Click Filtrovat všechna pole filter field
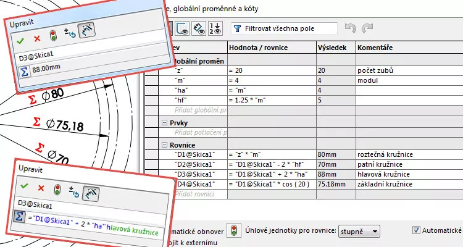Viewport: 463px width, 247px height. pyautogui.click(x=284, y=28)
